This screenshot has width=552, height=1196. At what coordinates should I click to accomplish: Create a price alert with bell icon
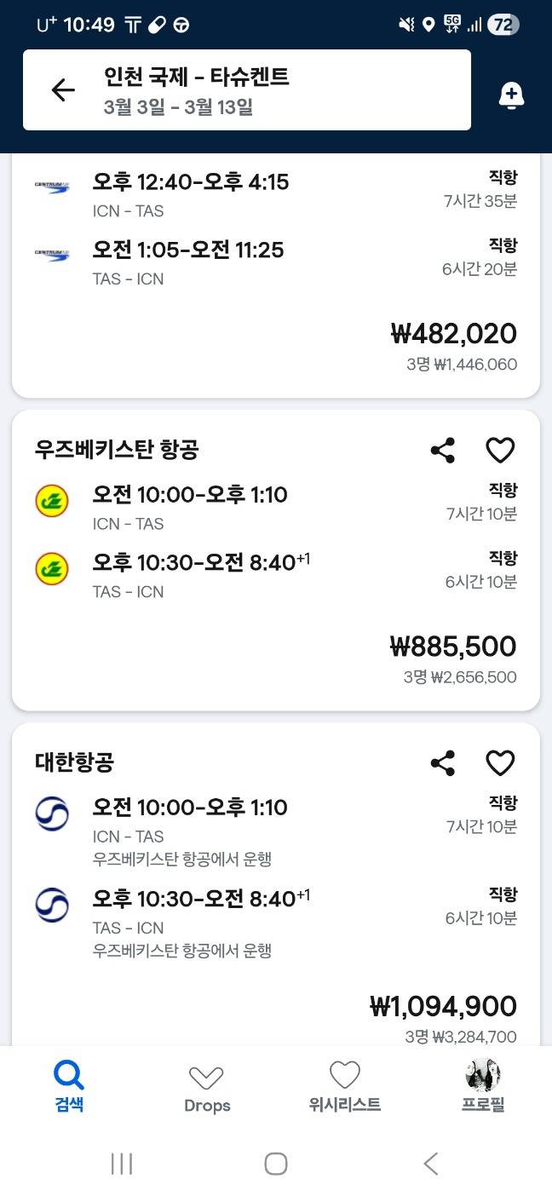pos(511,96)
